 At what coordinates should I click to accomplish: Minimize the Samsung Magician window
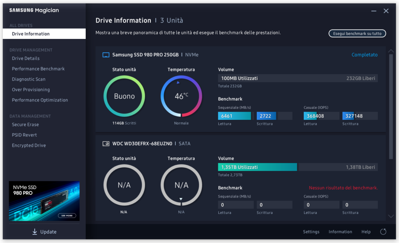click(x=374, y=11)
